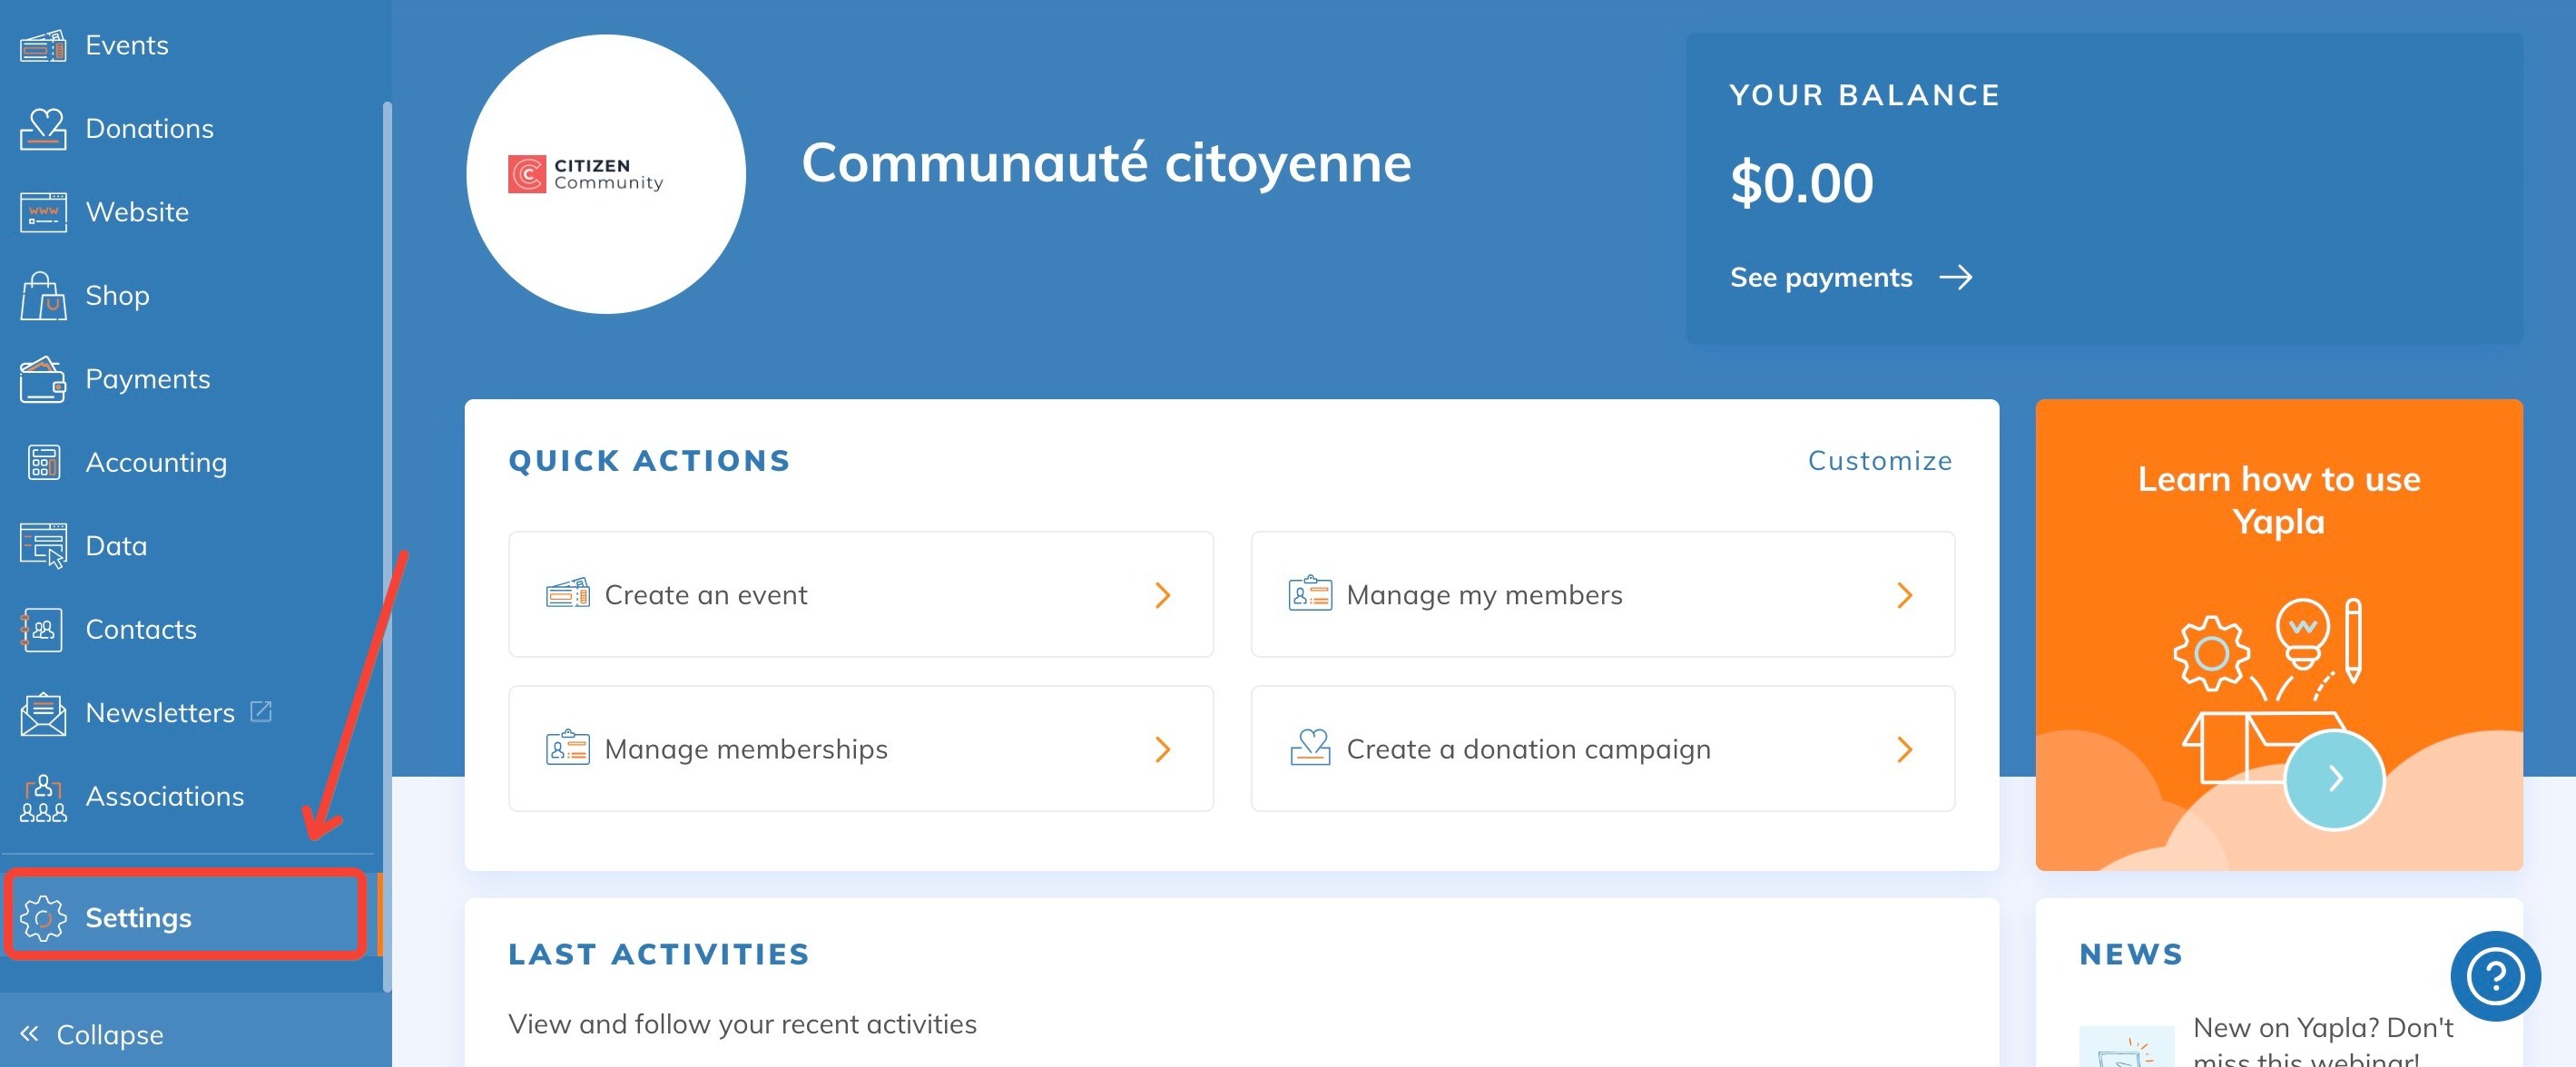Select Data in the sidebar menu
This screenshot has width=2576, height=1067.
coord(116,546)
